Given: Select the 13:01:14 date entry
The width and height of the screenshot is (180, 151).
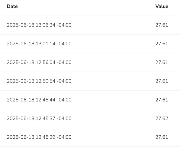Looking at the screenshot, I should (x=39, y=44).
